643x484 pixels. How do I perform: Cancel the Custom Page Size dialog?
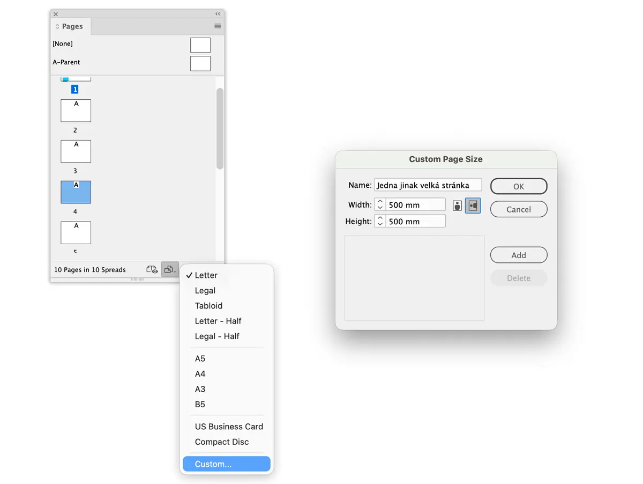click(x=518, y=209)
